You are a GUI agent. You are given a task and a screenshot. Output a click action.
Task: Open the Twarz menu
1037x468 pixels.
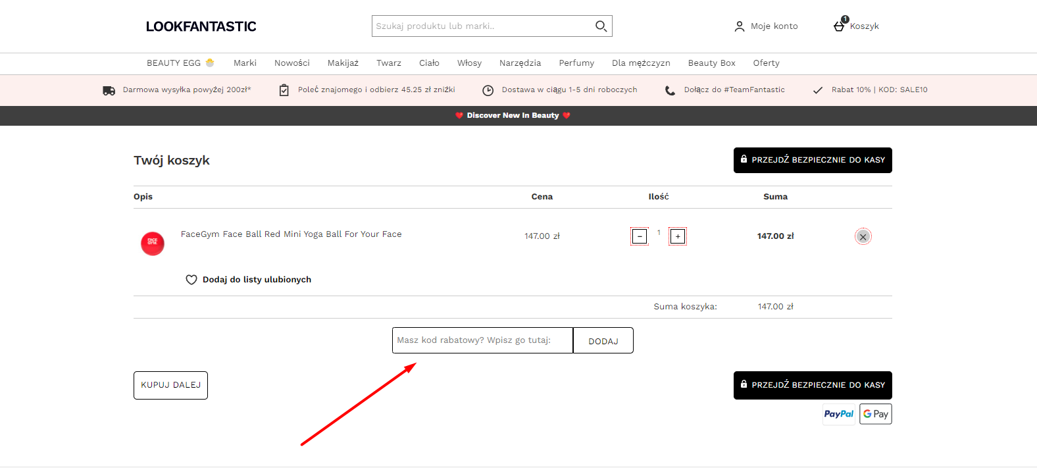click(389, 63)
